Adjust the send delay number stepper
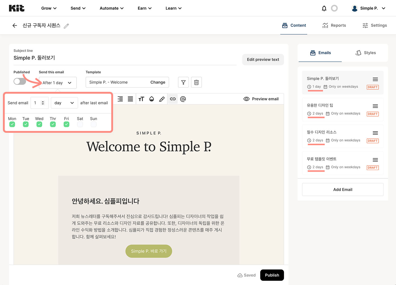Viewport: 396px width, 285px height. tap(43, 103)
